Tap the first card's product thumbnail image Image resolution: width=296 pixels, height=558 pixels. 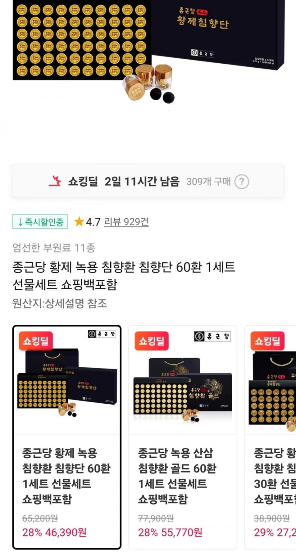tap(67, 381)
